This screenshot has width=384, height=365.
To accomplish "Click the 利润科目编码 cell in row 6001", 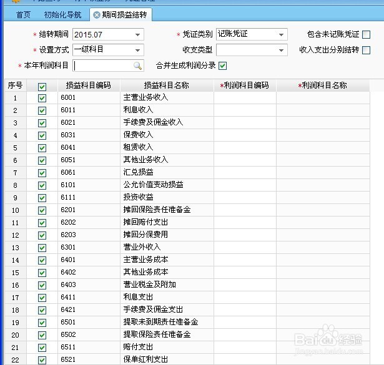I will 245,98.
